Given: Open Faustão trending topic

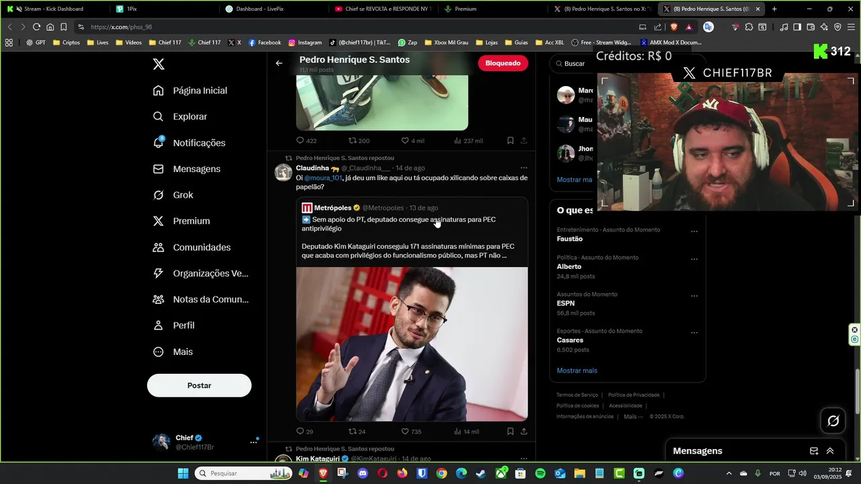Looking at the screenshot, I should coord(570,239).
